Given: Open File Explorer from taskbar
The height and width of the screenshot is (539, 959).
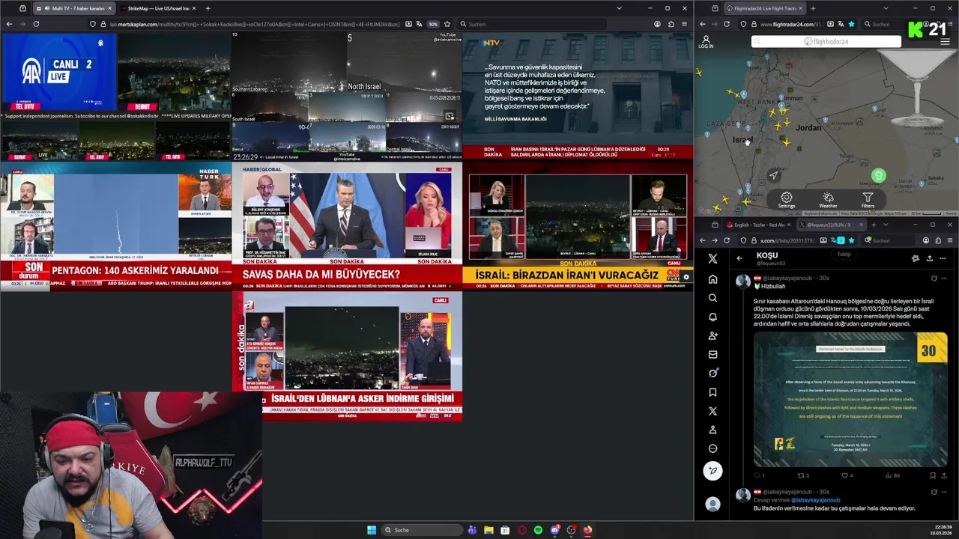Looking at the screenshot, I should tap(488, 530).
